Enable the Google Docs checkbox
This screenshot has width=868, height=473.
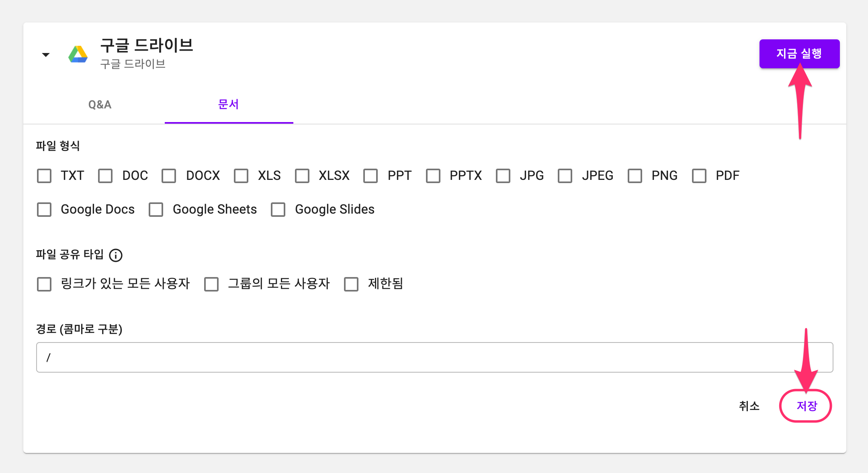(x=44, y=210)
